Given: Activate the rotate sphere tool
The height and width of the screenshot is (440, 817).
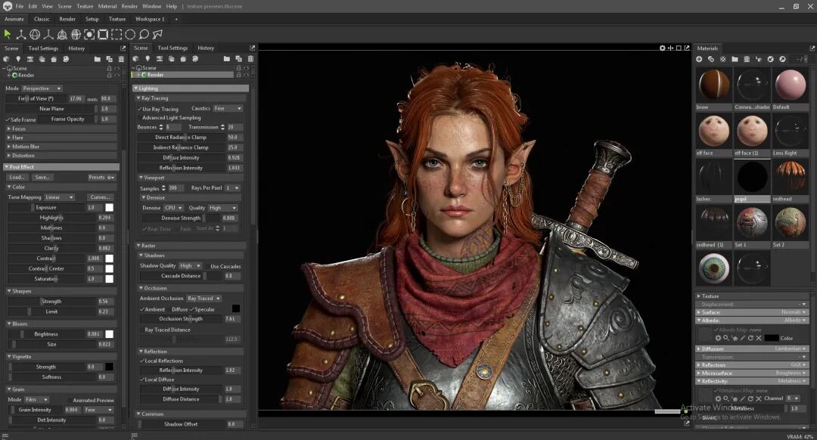Looking at the screenshot, I should click(35, 34).
